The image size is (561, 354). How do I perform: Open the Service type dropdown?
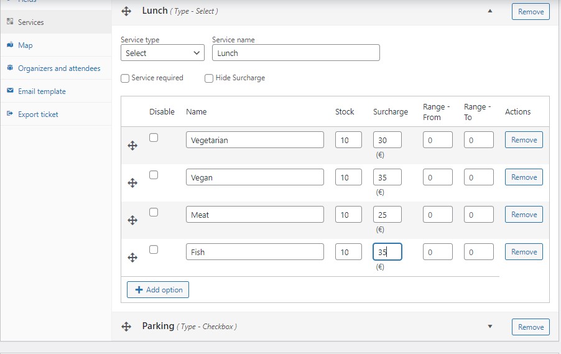(x=162, y=53)
